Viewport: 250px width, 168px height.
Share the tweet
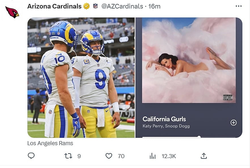[x=204, y=156]
